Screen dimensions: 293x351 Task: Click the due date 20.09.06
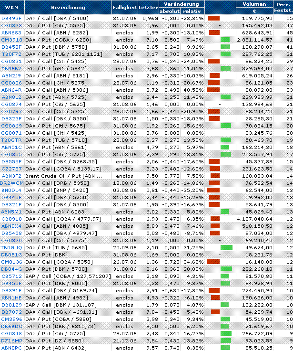click(x=125, y=247)
